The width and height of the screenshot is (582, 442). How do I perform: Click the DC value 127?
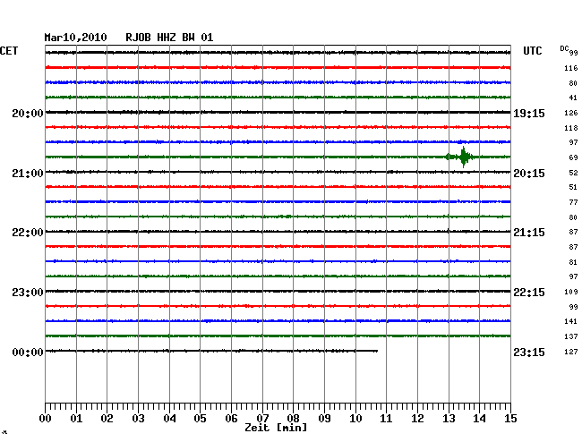point(571,352)
